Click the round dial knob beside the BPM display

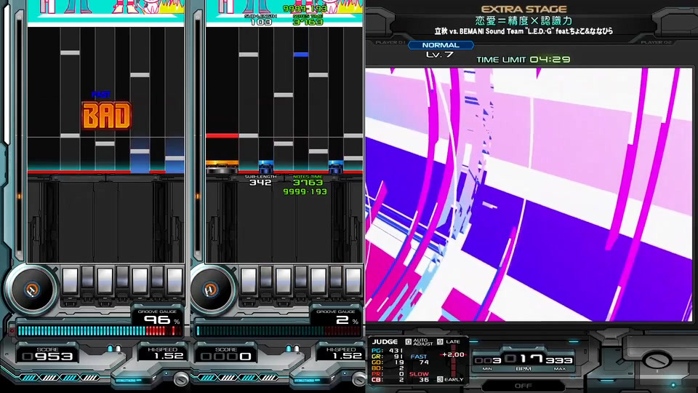tap(657, 359)
